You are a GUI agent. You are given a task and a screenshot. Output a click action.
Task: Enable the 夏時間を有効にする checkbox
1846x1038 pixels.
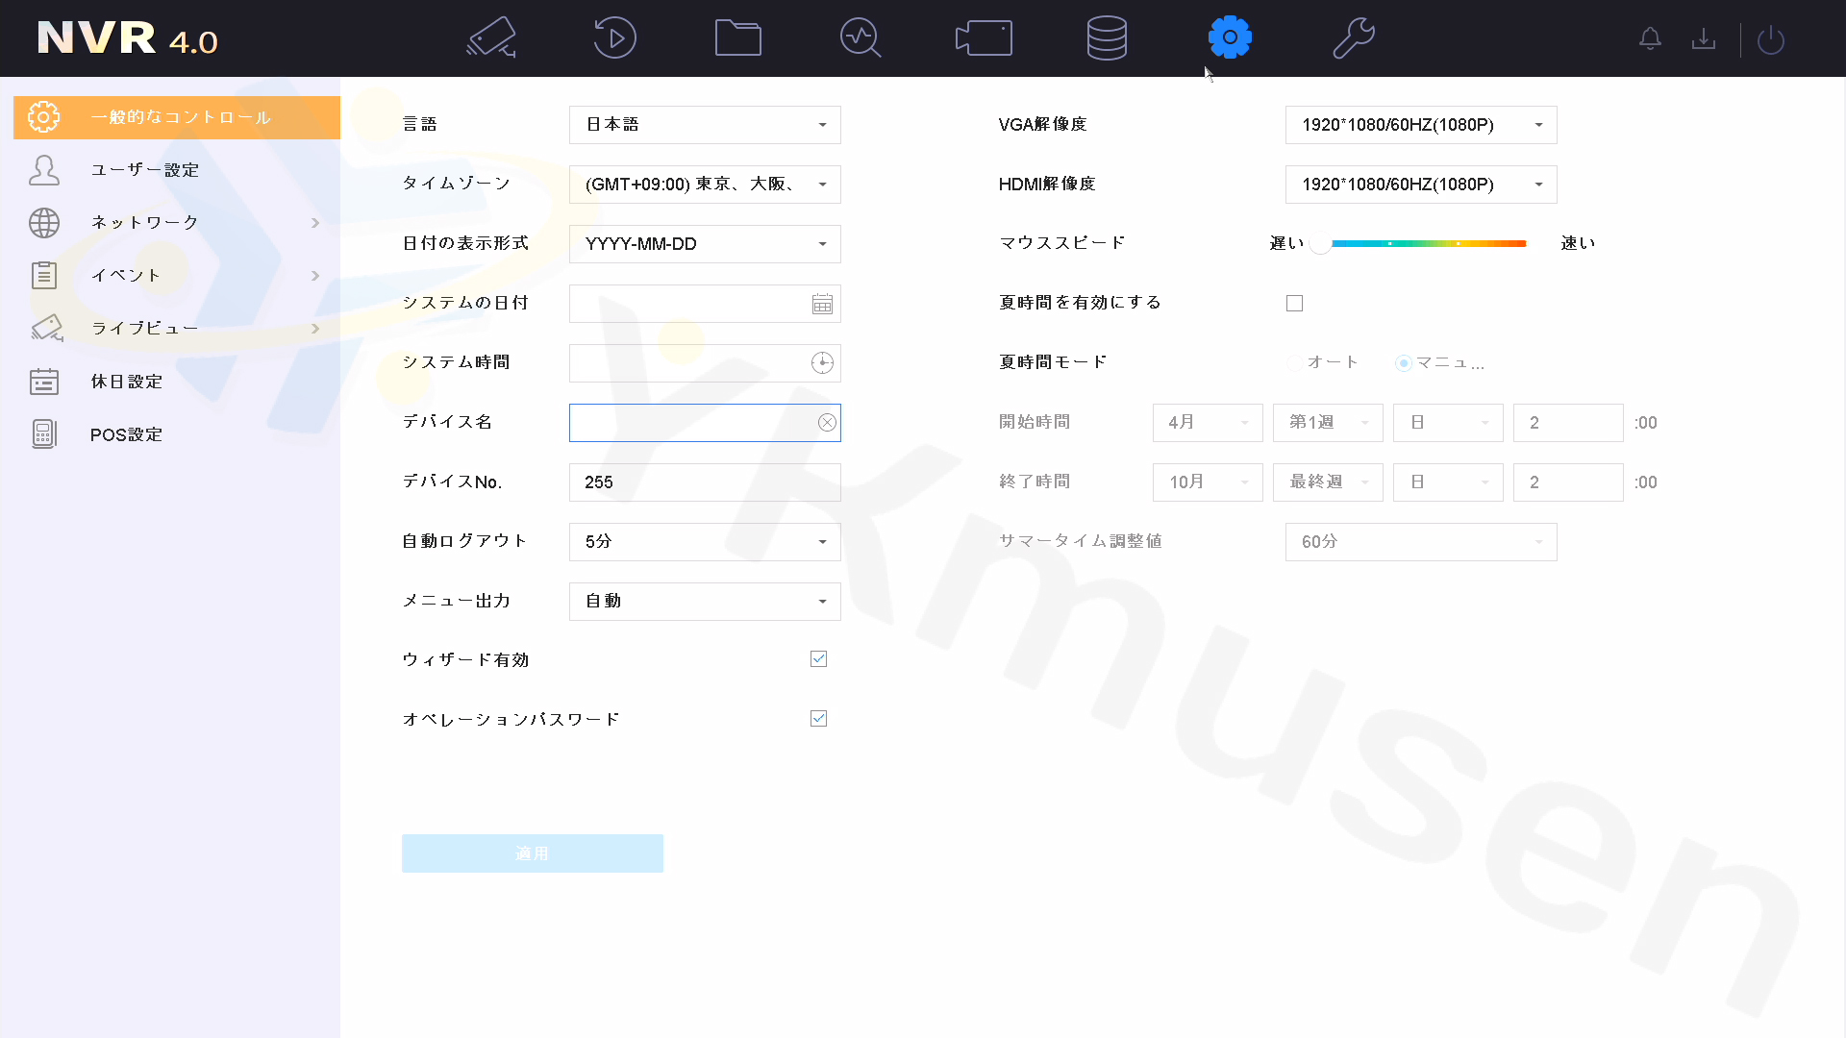click(1294, 302)
